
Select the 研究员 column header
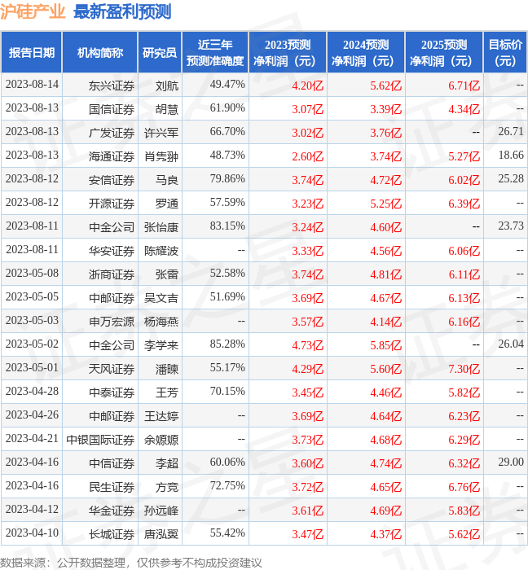point(160,52)
